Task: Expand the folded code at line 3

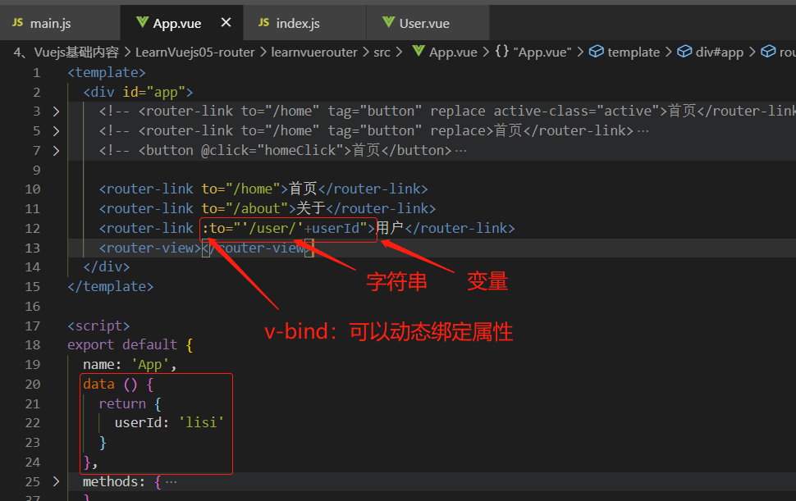Action: coord(56,111)
